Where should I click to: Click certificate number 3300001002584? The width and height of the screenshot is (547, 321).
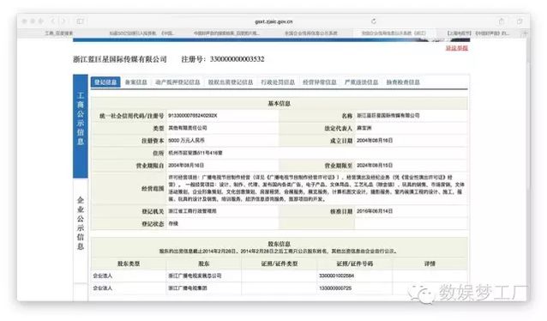click(337, 276)
